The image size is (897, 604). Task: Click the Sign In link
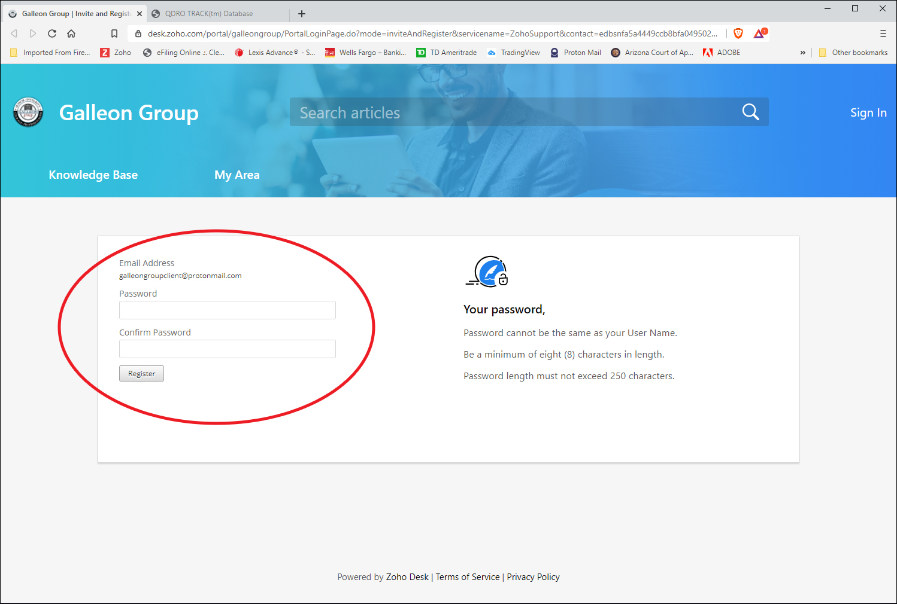868,112
